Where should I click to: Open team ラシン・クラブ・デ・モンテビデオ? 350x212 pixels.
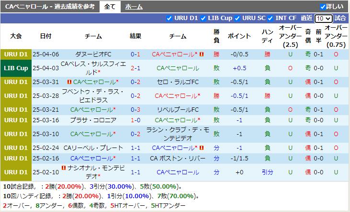[178, 134]
